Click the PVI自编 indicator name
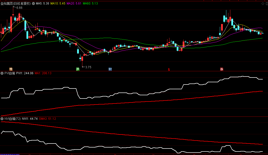 (x=10, y=73)
